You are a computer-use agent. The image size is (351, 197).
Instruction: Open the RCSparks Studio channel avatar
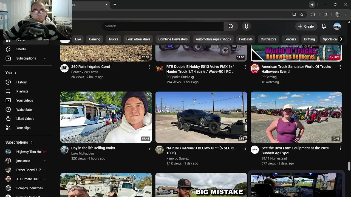(x=160, y=68)
